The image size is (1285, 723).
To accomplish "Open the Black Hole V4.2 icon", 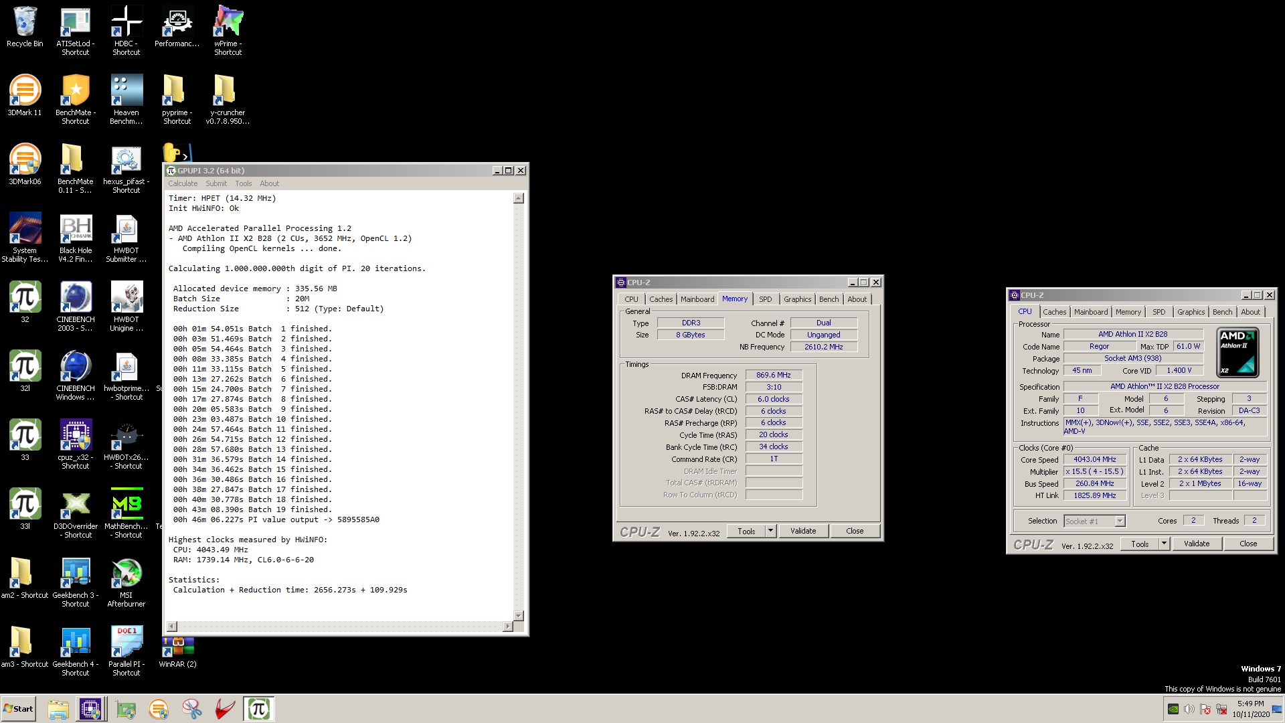I will point(75,237).
